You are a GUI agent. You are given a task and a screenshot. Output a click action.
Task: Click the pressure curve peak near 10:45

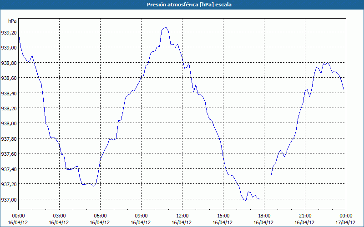tap(166, 27)
